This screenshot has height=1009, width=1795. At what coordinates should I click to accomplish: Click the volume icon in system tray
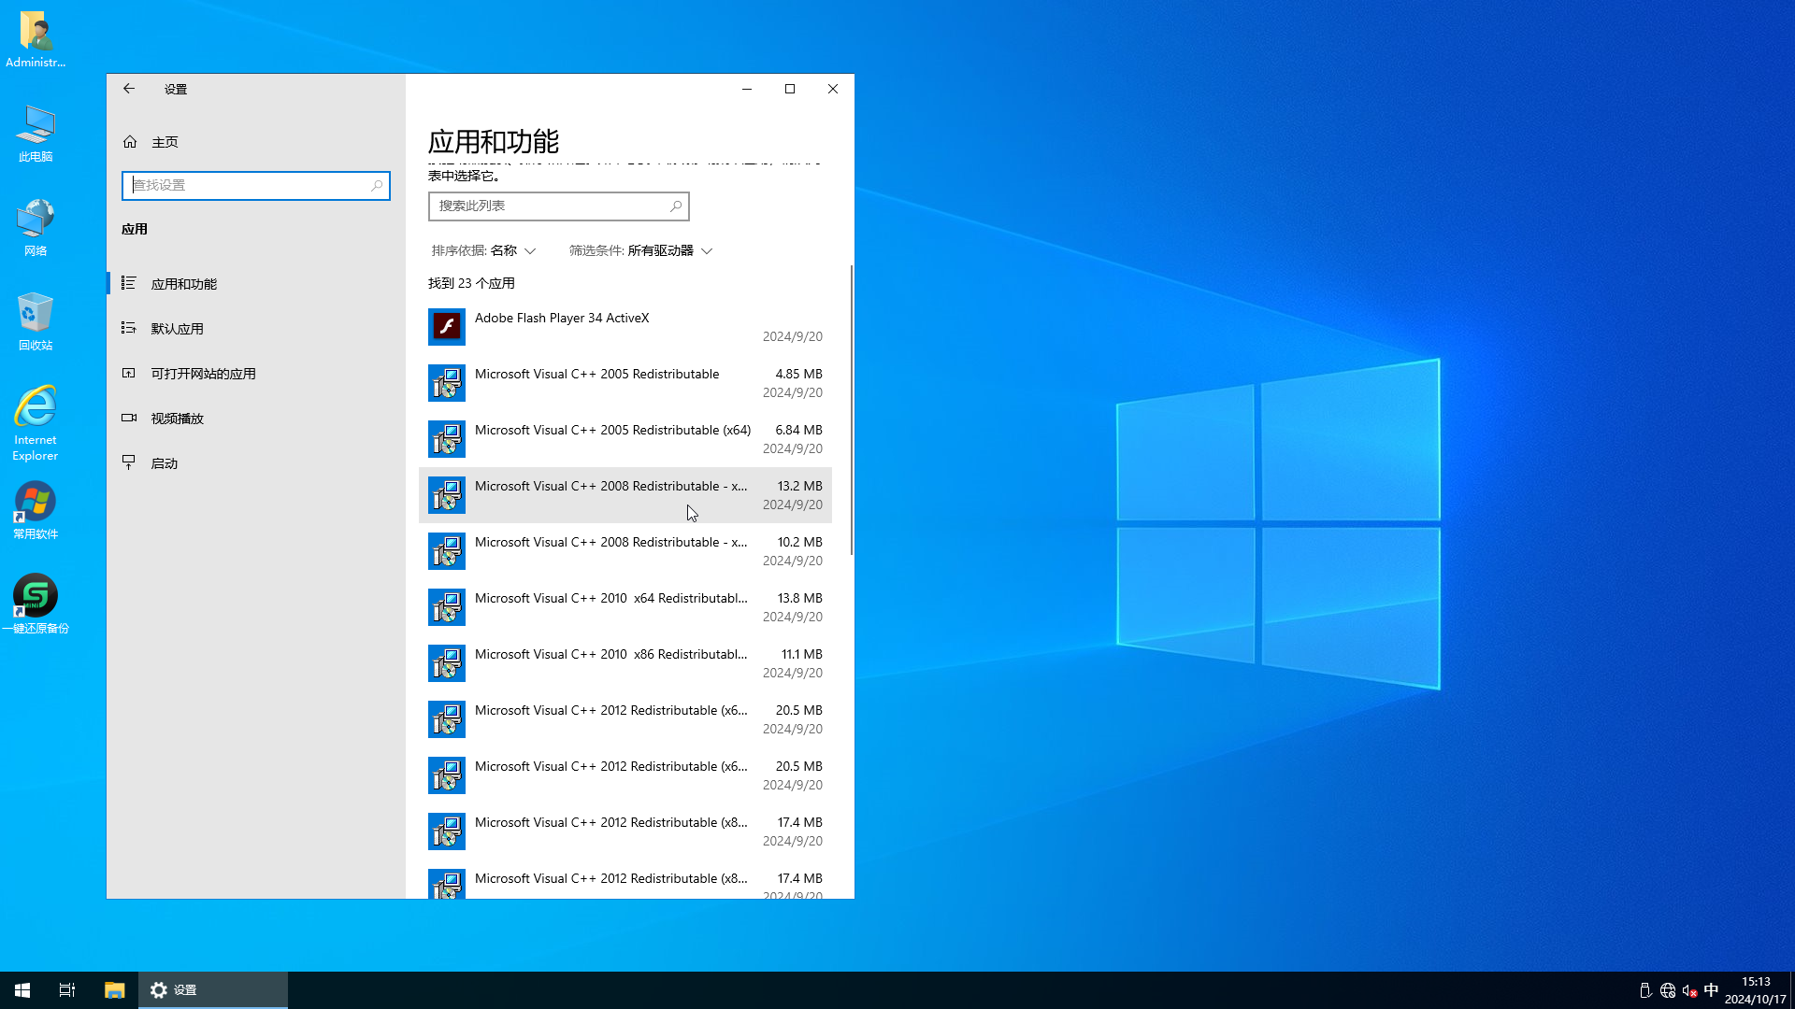tap(1689, 990)
